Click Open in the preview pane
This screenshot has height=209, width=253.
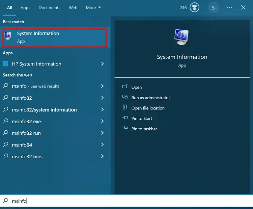click(x=137, y=87)
